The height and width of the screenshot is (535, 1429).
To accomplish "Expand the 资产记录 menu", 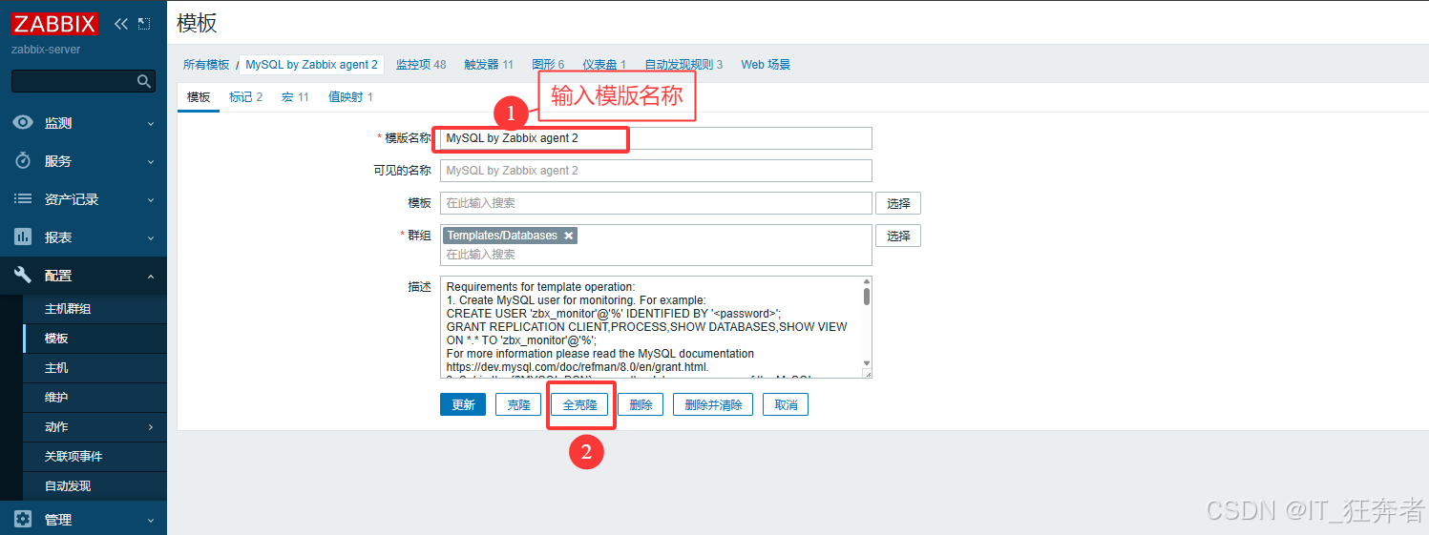I will 150,200.
